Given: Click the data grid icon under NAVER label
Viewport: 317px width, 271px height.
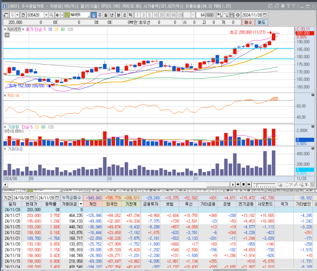Looking at the screenshot, I should point(7,35).
